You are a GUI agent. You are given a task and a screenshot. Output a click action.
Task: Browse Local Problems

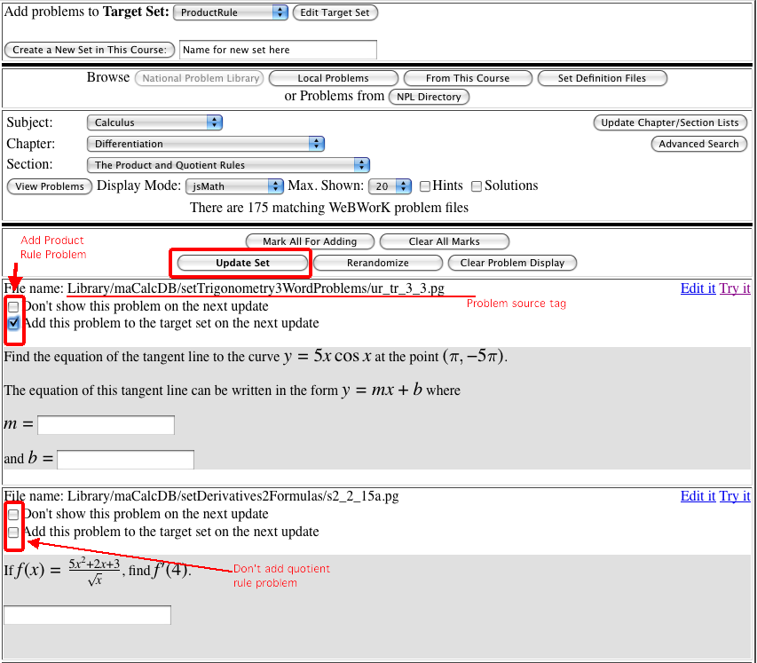[x=333, y=78]
